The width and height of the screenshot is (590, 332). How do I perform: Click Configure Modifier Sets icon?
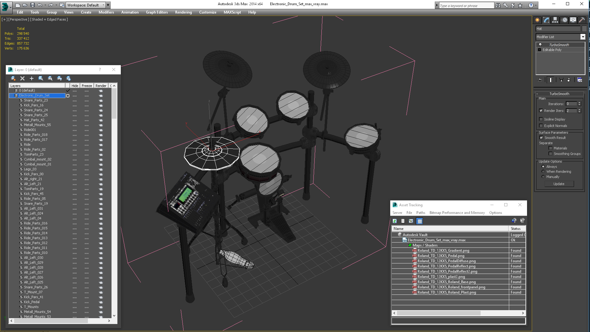pyautogui.click(x=580, y=80)
